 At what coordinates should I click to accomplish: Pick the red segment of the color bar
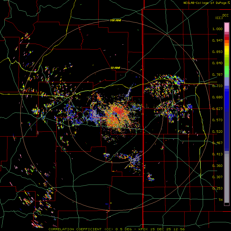[227, 38]
